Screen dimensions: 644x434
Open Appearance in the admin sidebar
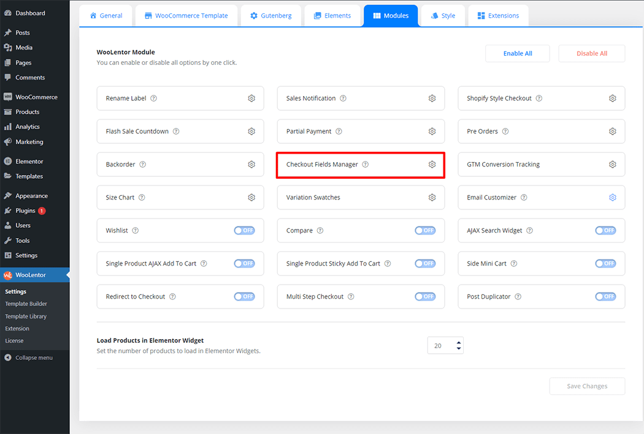(34, 196)
